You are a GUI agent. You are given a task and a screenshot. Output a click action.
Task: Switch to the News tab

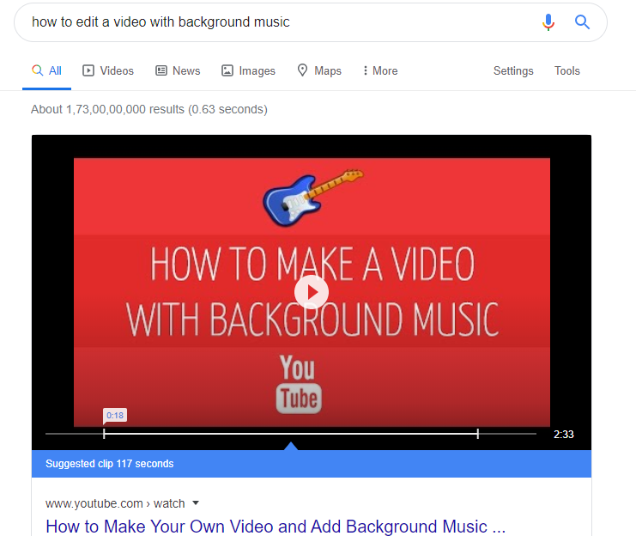point(178,70)
